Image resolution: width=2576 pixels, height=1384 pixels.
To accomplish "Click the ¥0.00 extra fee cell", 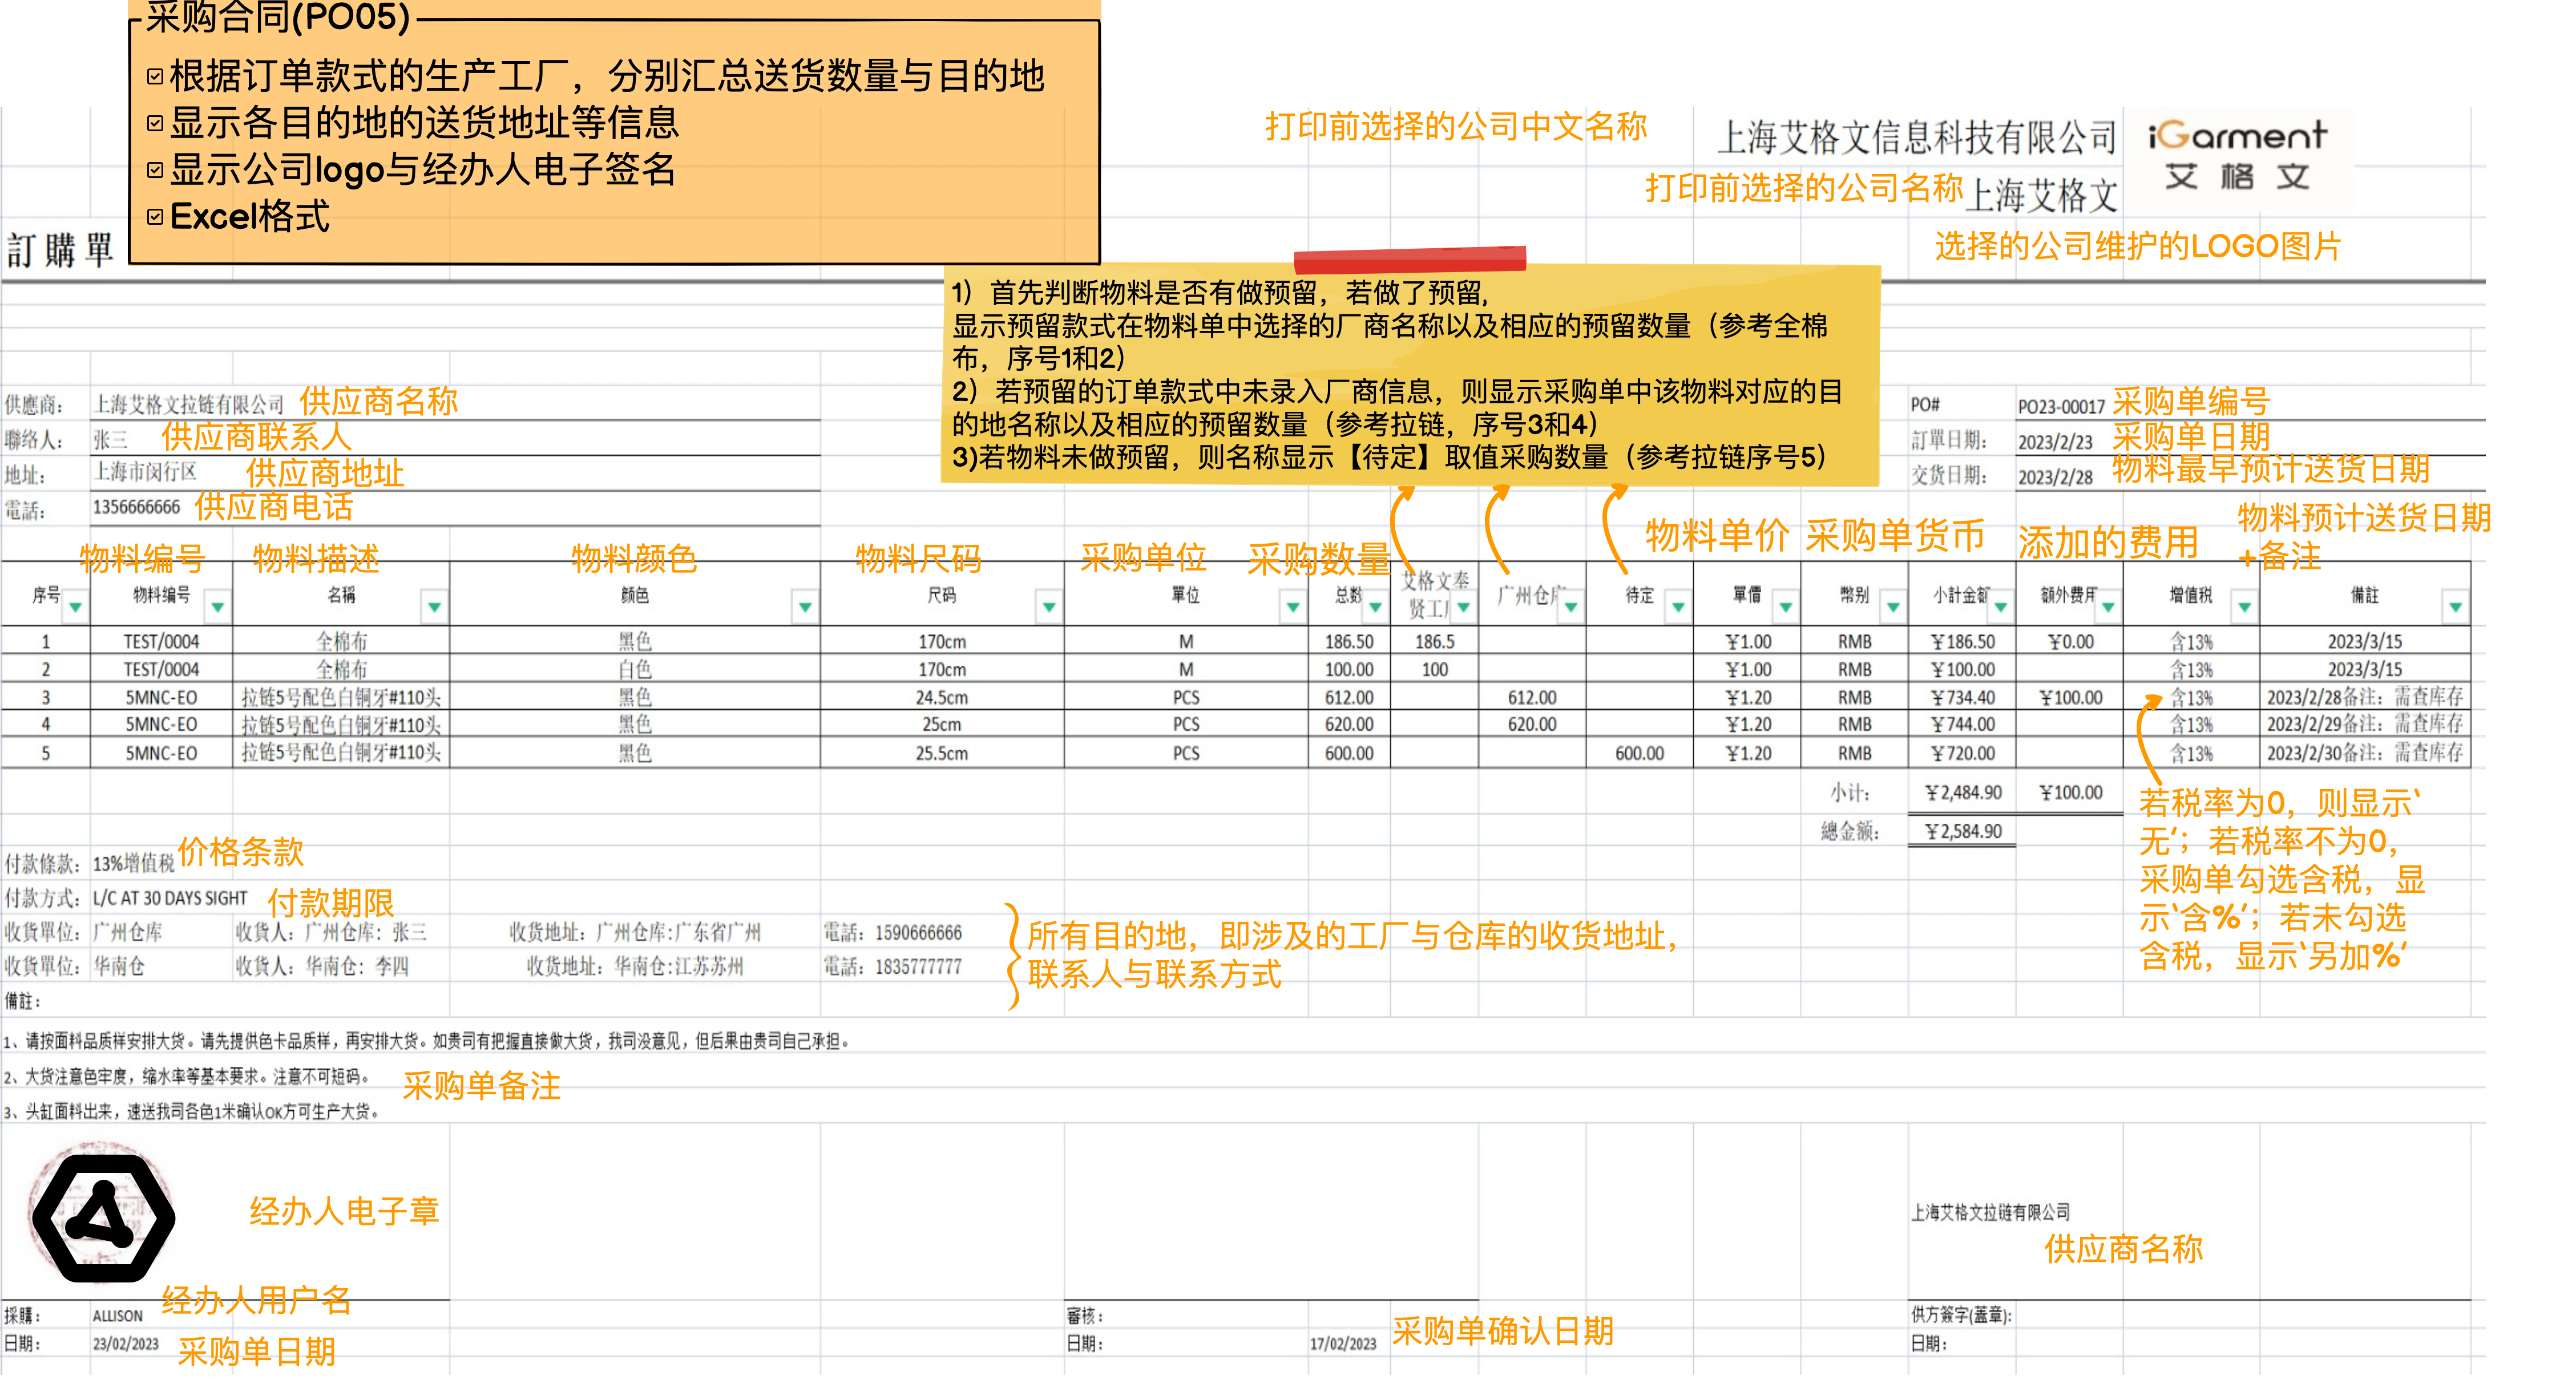I will [x=2070, y=642].
